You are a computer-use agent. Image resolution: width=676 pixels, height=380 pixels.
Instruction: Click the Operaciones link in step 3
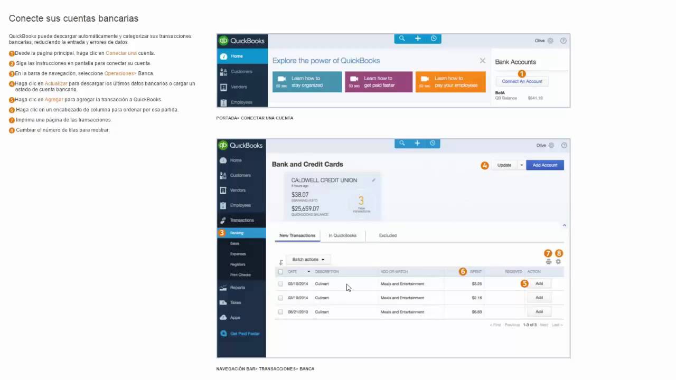[120, 73]
